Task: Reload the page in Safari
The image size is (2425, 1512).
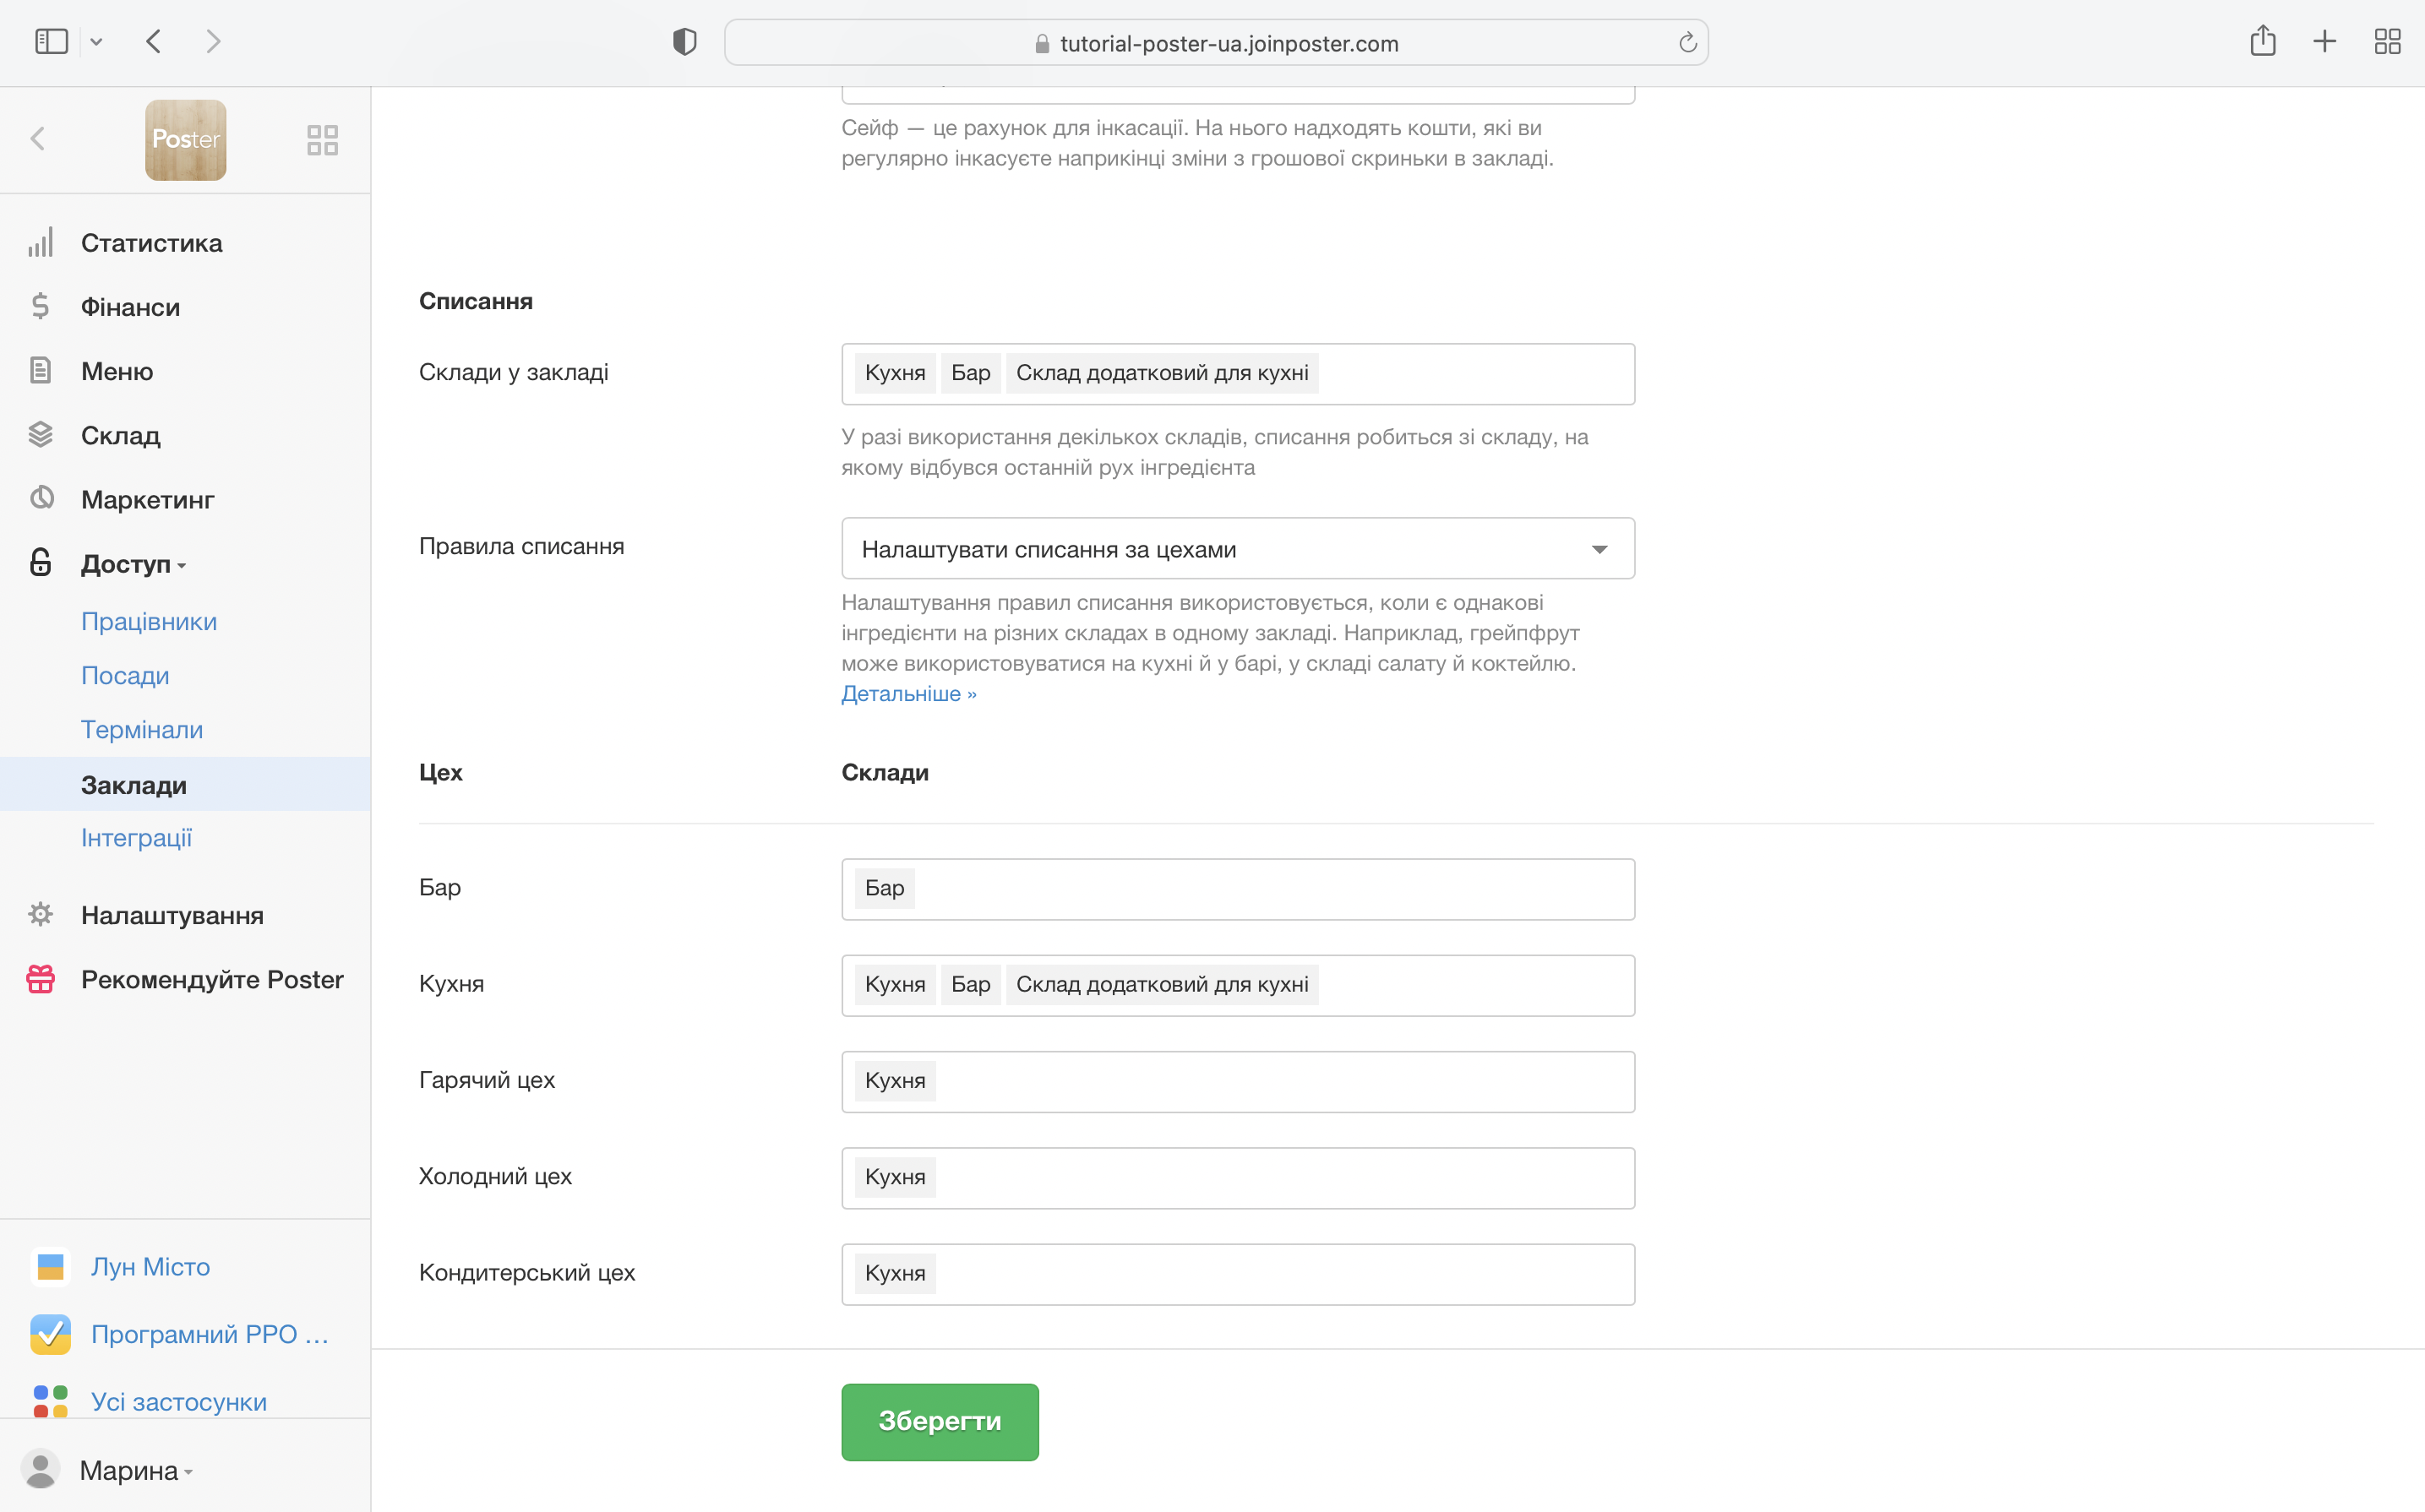Action: click(x=1687, y=43)
